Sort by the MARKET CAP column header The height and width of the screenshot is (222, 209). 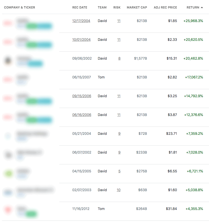coord(137,8)
